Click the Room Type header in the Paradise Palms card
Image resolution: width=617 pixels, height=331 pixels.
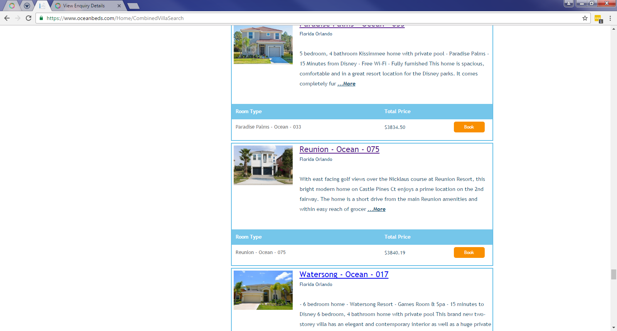click(x=249, y=111)
